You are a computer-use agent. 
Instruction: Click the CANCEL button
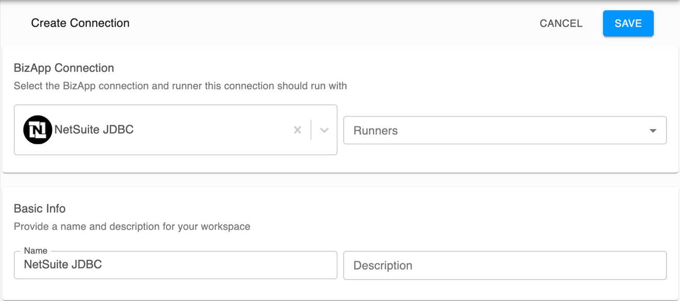pos(561,24)
